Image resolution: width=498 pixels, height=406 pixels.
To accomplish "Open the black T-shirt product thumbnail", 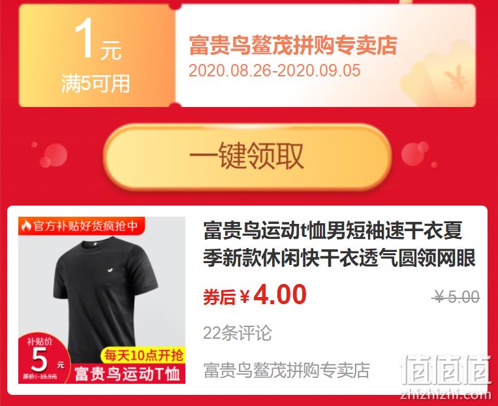I will (x=102, y=300).
